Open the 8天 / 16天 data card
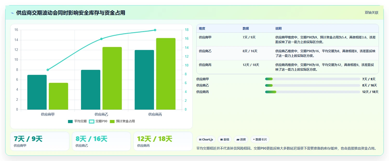This screenshot has height=161, width=389. pyautogui.click(x=101, y=141)
